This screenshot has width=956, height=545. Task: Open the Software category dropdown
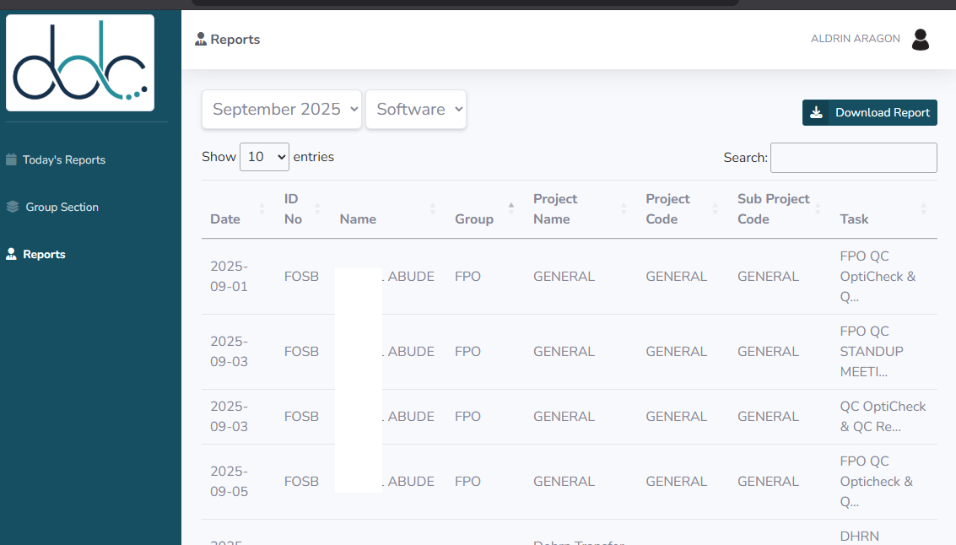(x=415, y=109)
